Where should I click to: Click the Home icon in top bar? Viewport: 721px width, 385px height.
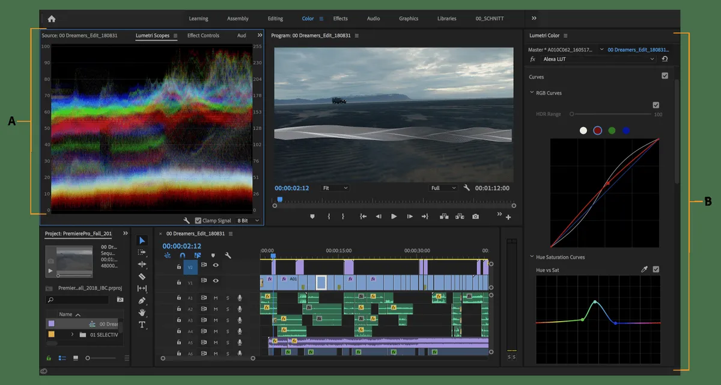click(x=52, y=19)
